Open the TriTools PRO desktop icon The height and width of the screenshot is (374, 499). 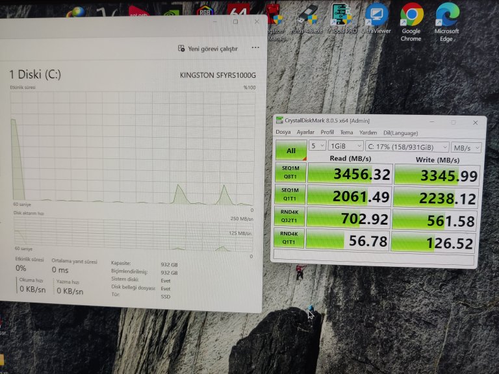coord(341,18)
